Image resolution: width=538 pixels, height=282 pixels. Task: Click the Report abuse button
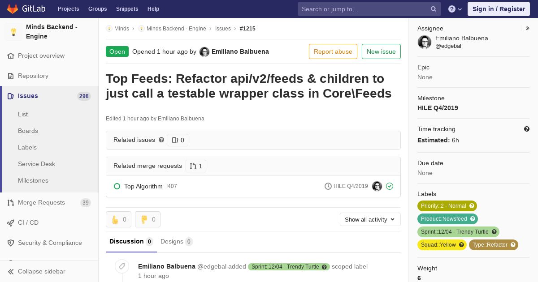333,51
